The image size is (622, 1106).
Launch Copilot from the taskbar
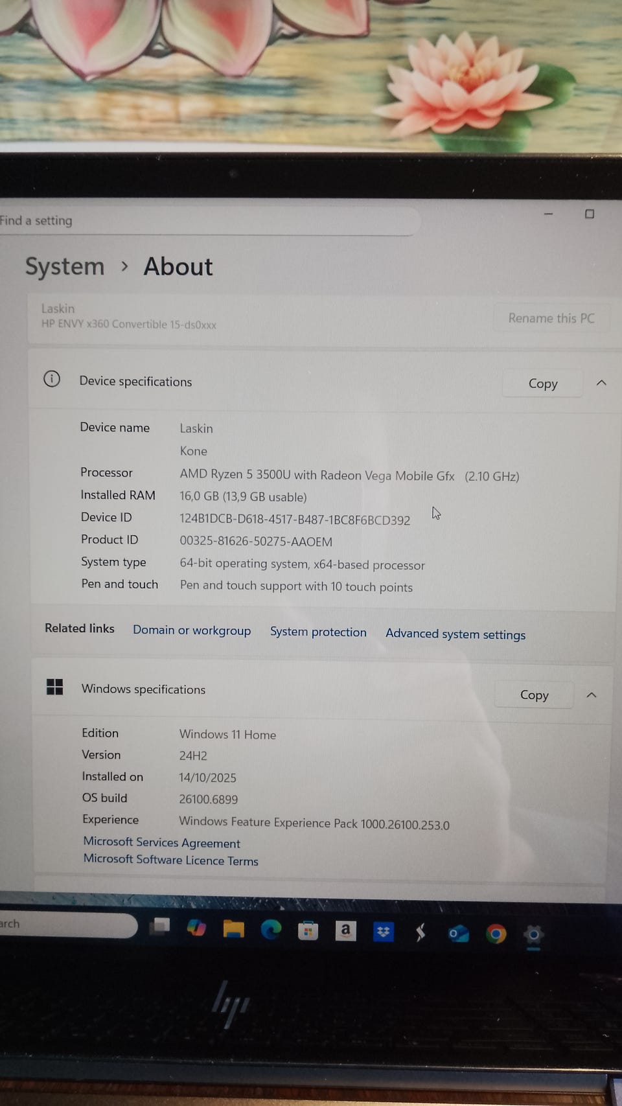(196, 928)
